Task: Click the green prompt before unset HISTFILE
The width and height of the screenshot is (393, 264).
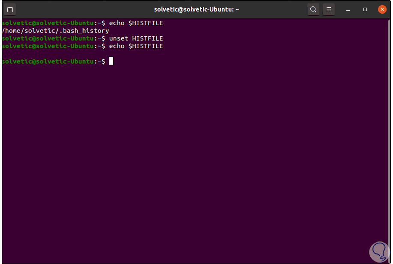Action: click(x=47, y=38)
